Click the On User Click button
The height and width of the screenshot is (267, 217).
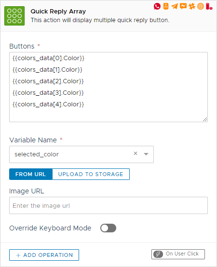tap(178, 254)
